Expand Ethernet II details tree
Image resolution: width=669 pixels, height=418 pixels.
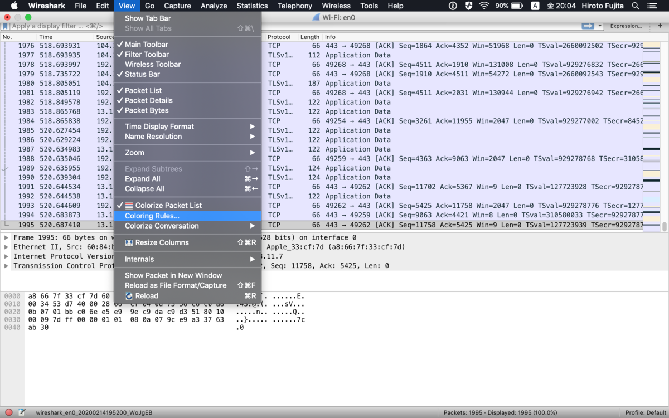tap(6, 247)
